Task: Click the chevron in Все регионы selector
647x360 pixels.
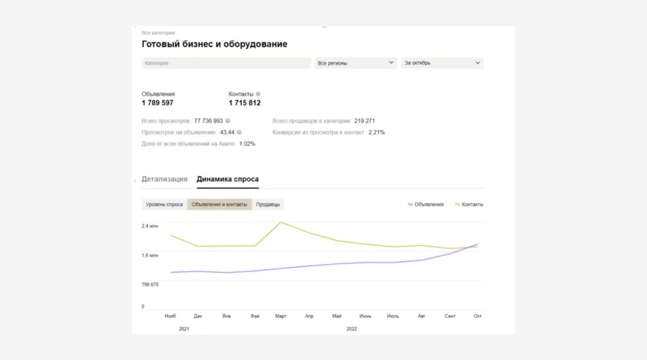Action: 391,63
